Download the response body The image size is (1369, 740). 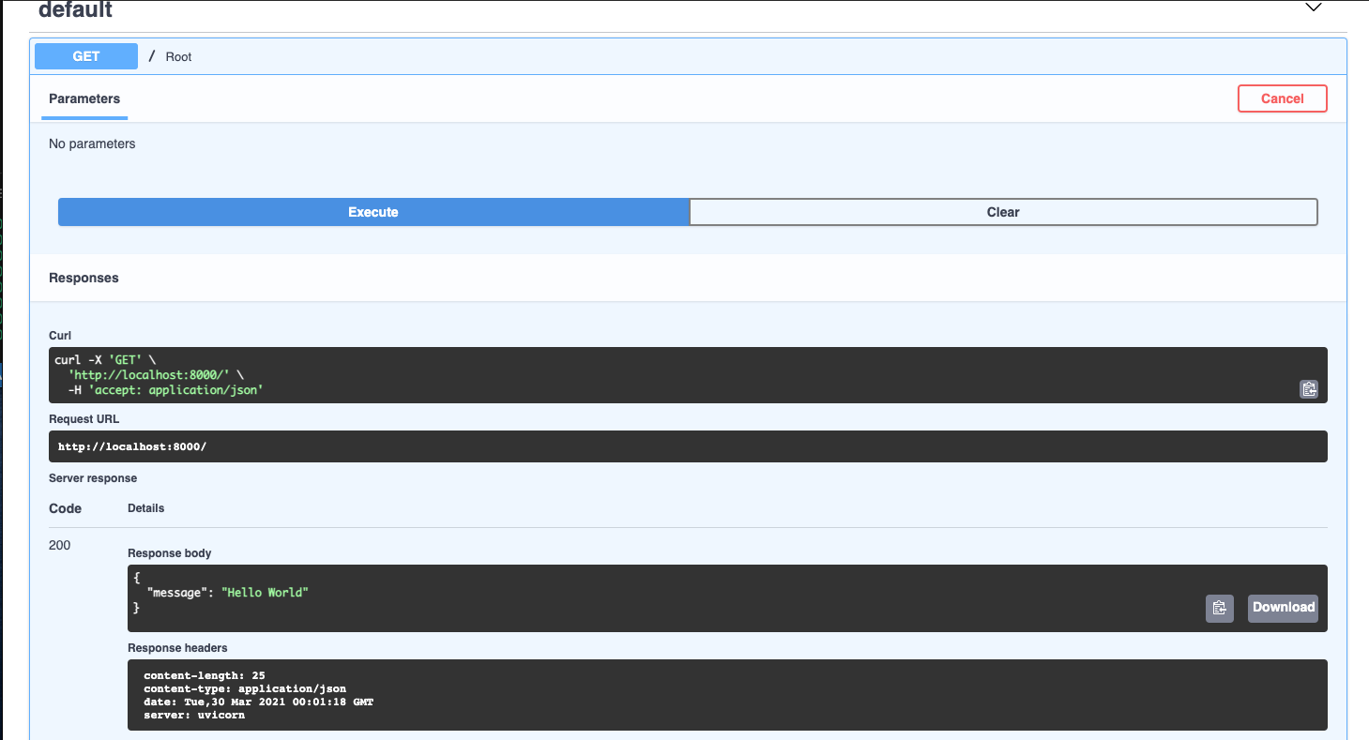[x=1283, y=608]
